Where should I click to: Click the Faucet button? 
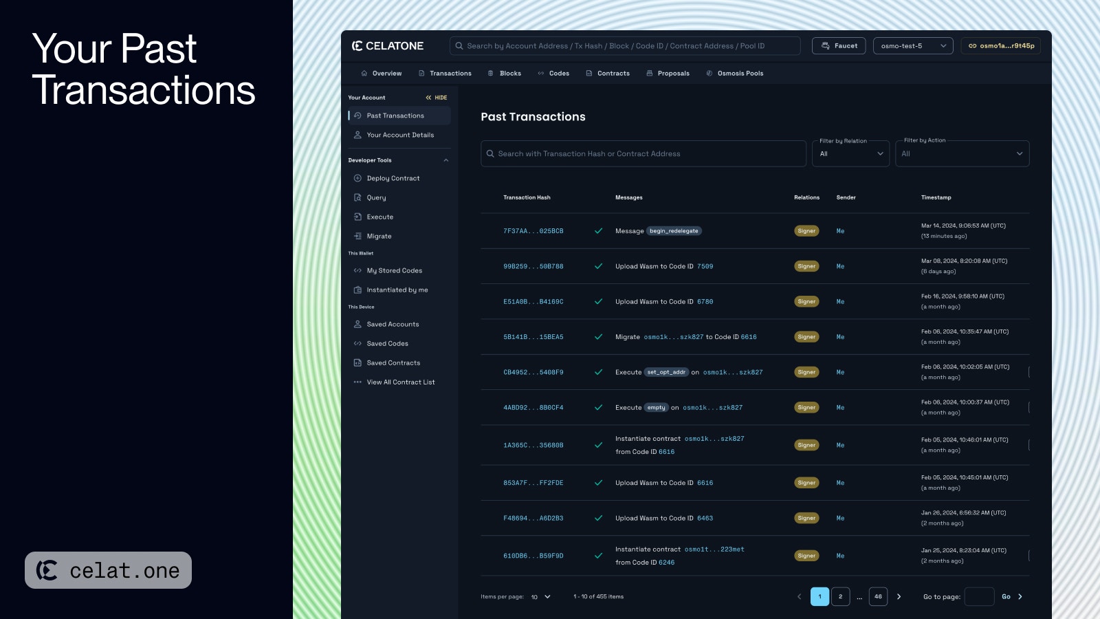click(839, 46)
